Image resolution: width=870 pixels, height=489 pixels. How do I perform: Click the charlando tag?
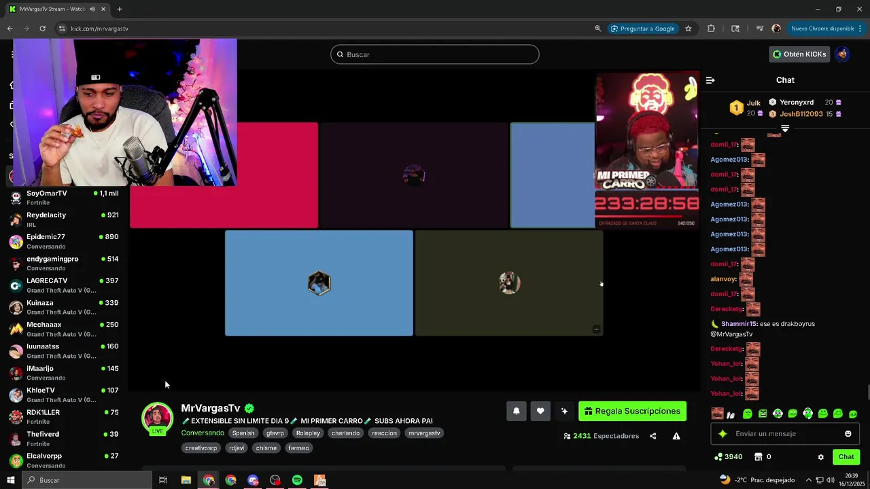pyautogui.click(x=345, y=433)
